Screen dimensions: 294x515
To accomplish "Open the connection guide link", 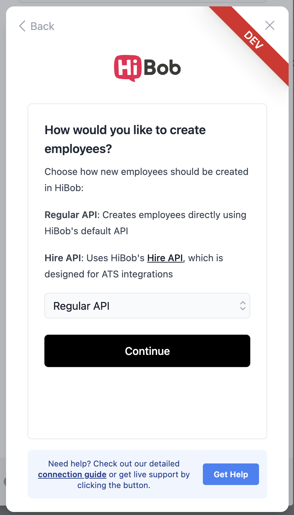I will (72, 475).
